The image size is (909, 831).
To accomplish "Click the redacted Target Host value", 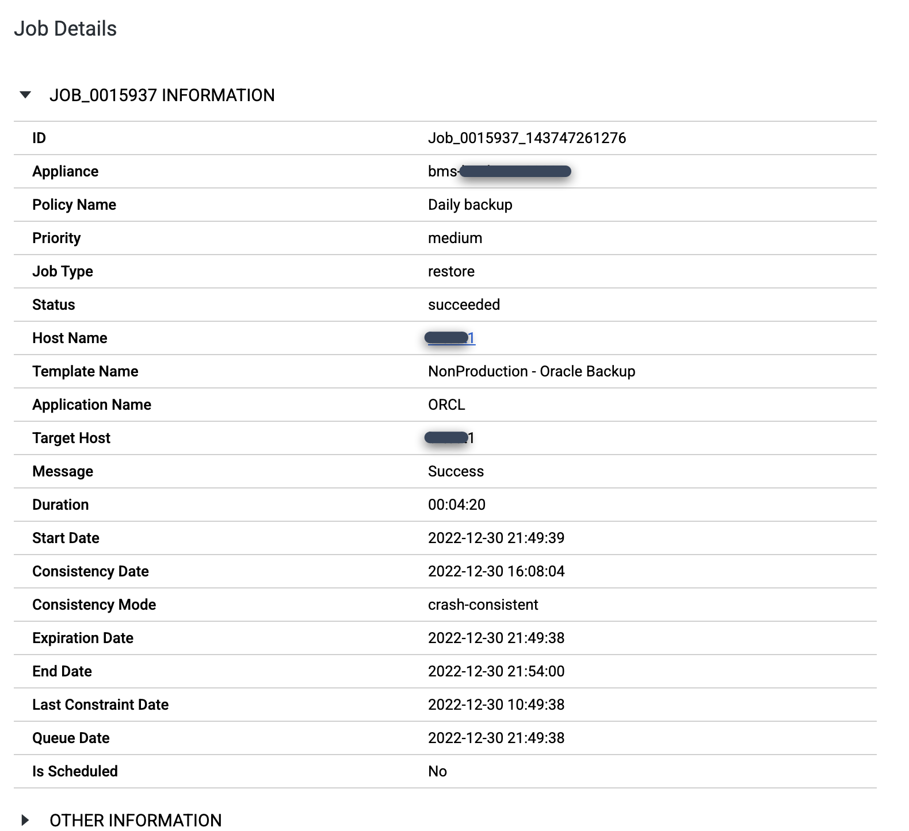I will 450,438.
